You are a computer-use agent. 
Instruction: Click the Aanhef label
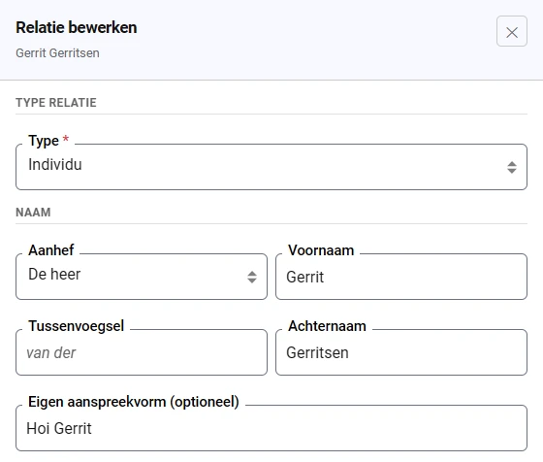pos(50,250)
